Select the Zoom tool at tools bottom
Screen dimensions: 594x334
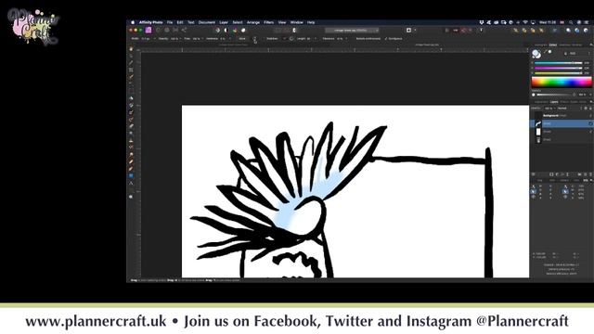click(x=131, y=198)
